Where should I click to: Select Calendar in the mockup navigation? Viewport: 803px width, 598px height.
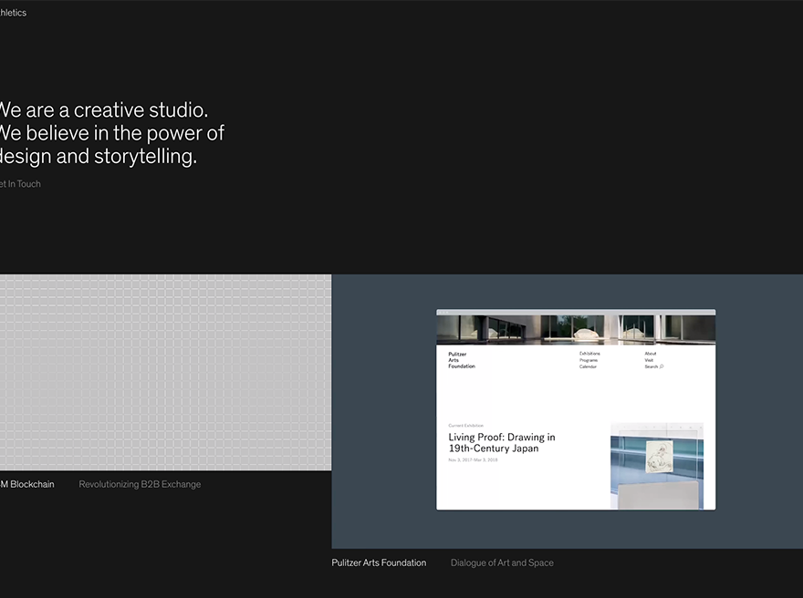click(588, 366)
